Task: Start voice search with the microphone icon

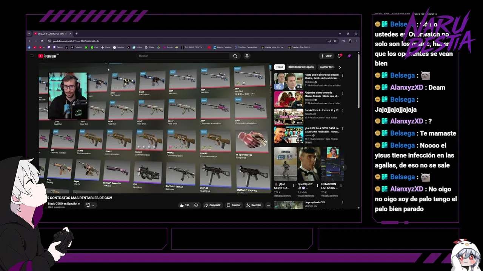Action: [x=247, y=56]
